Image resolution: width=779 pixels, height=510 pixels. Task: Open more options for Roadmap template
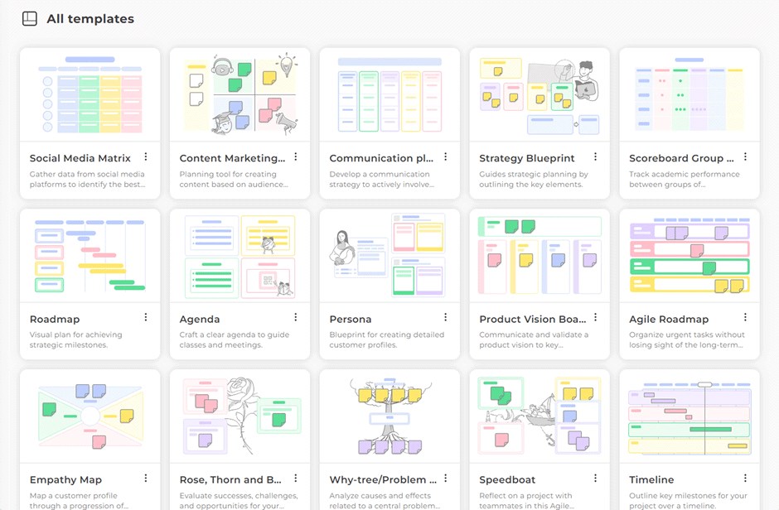coord(146,317)
